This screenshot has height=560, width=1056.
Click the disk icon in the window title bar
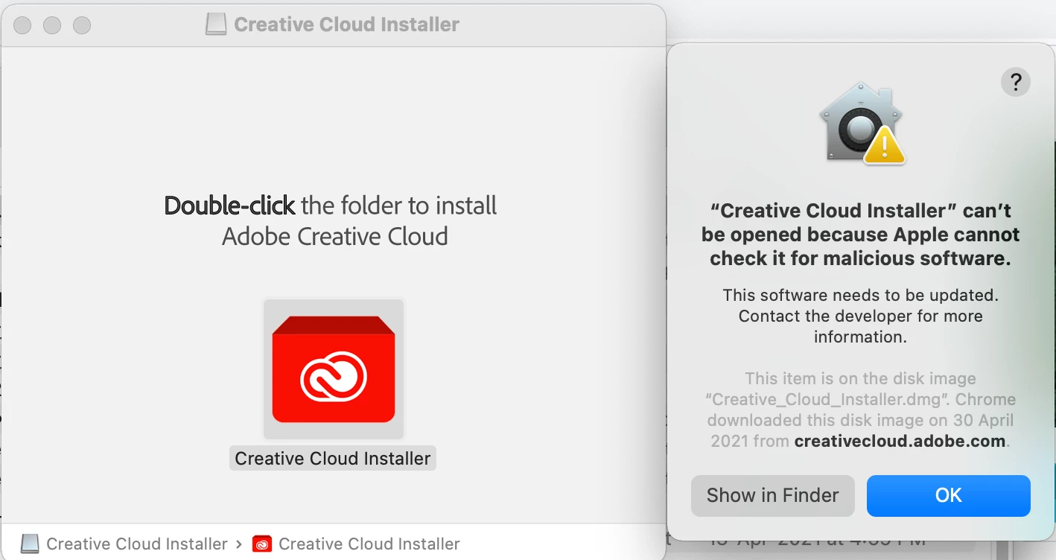click(x=216, y=25)
